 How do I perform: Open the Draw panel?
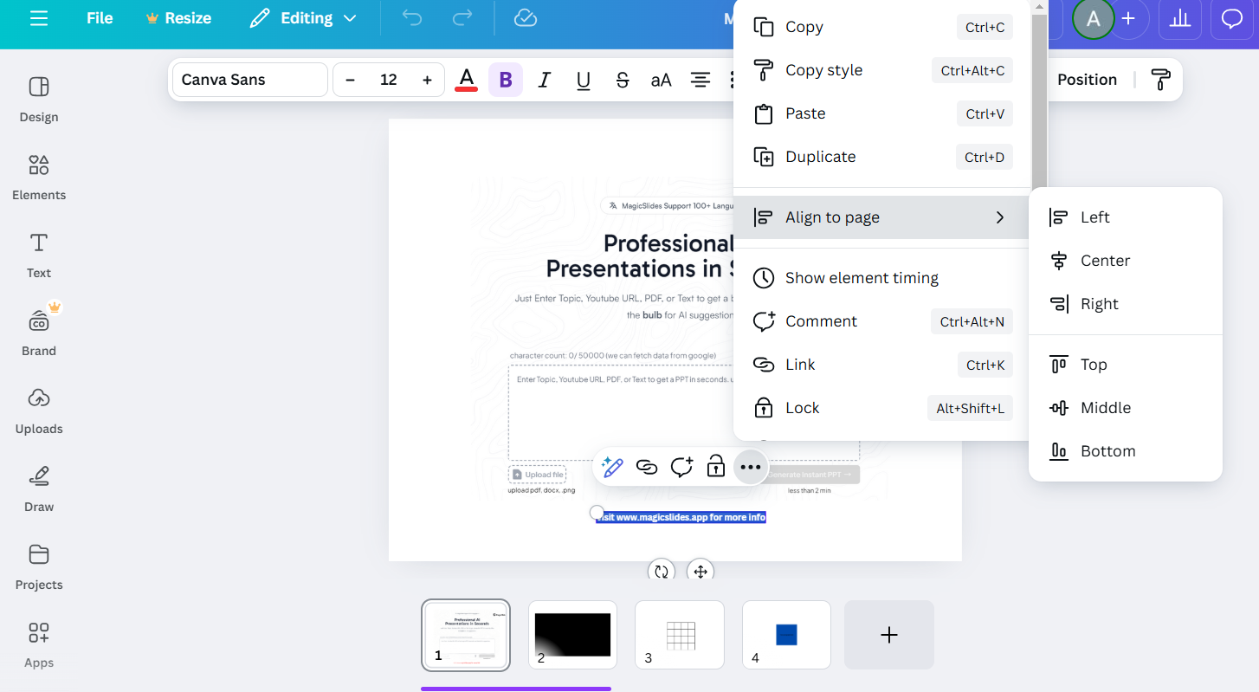(x=39, y=489)
